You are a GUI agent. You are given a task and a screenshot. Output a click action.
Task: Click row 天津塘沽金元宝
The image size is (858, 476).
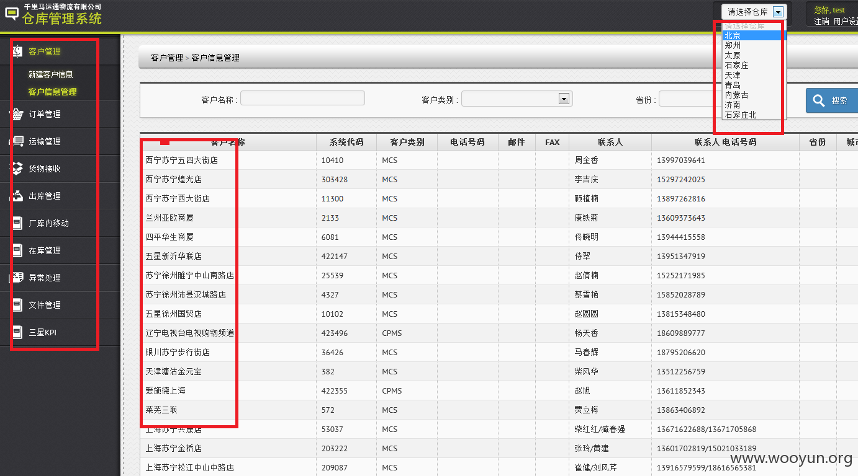[499, 371]
